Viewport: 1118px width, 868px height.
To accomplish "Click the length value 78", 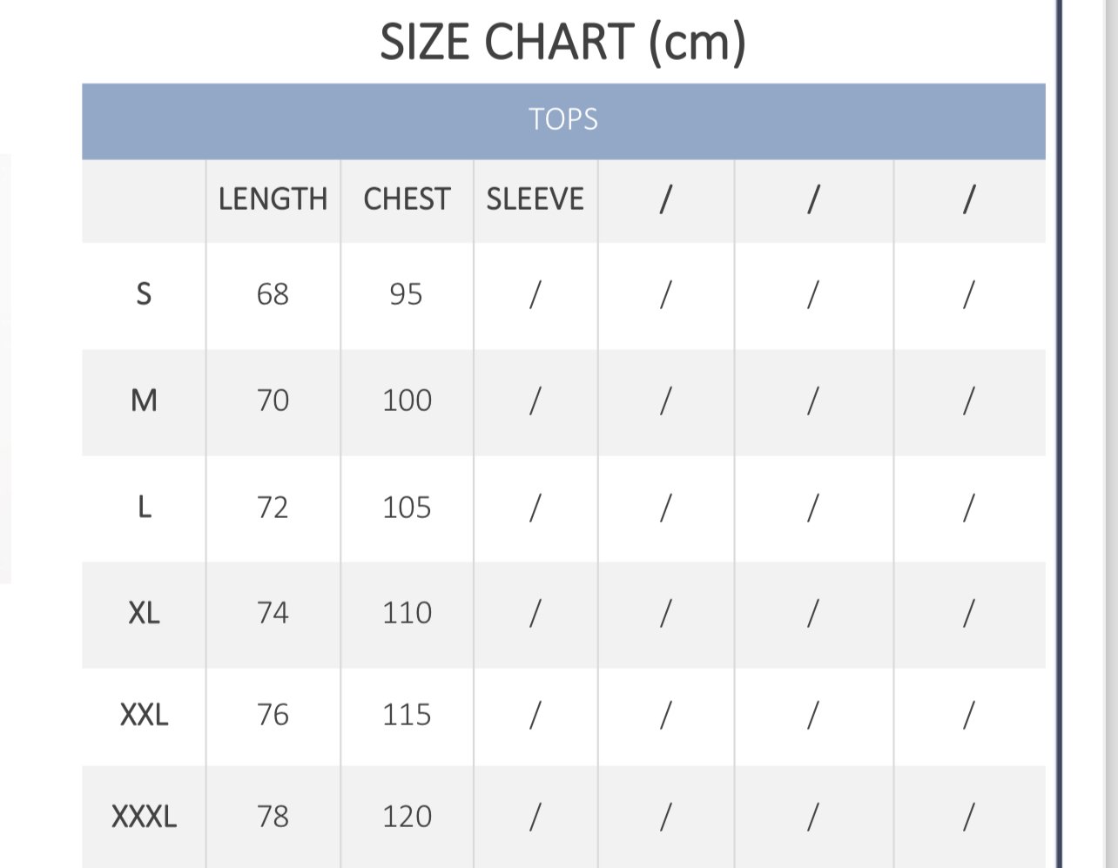I will click(x=273, y=817).
